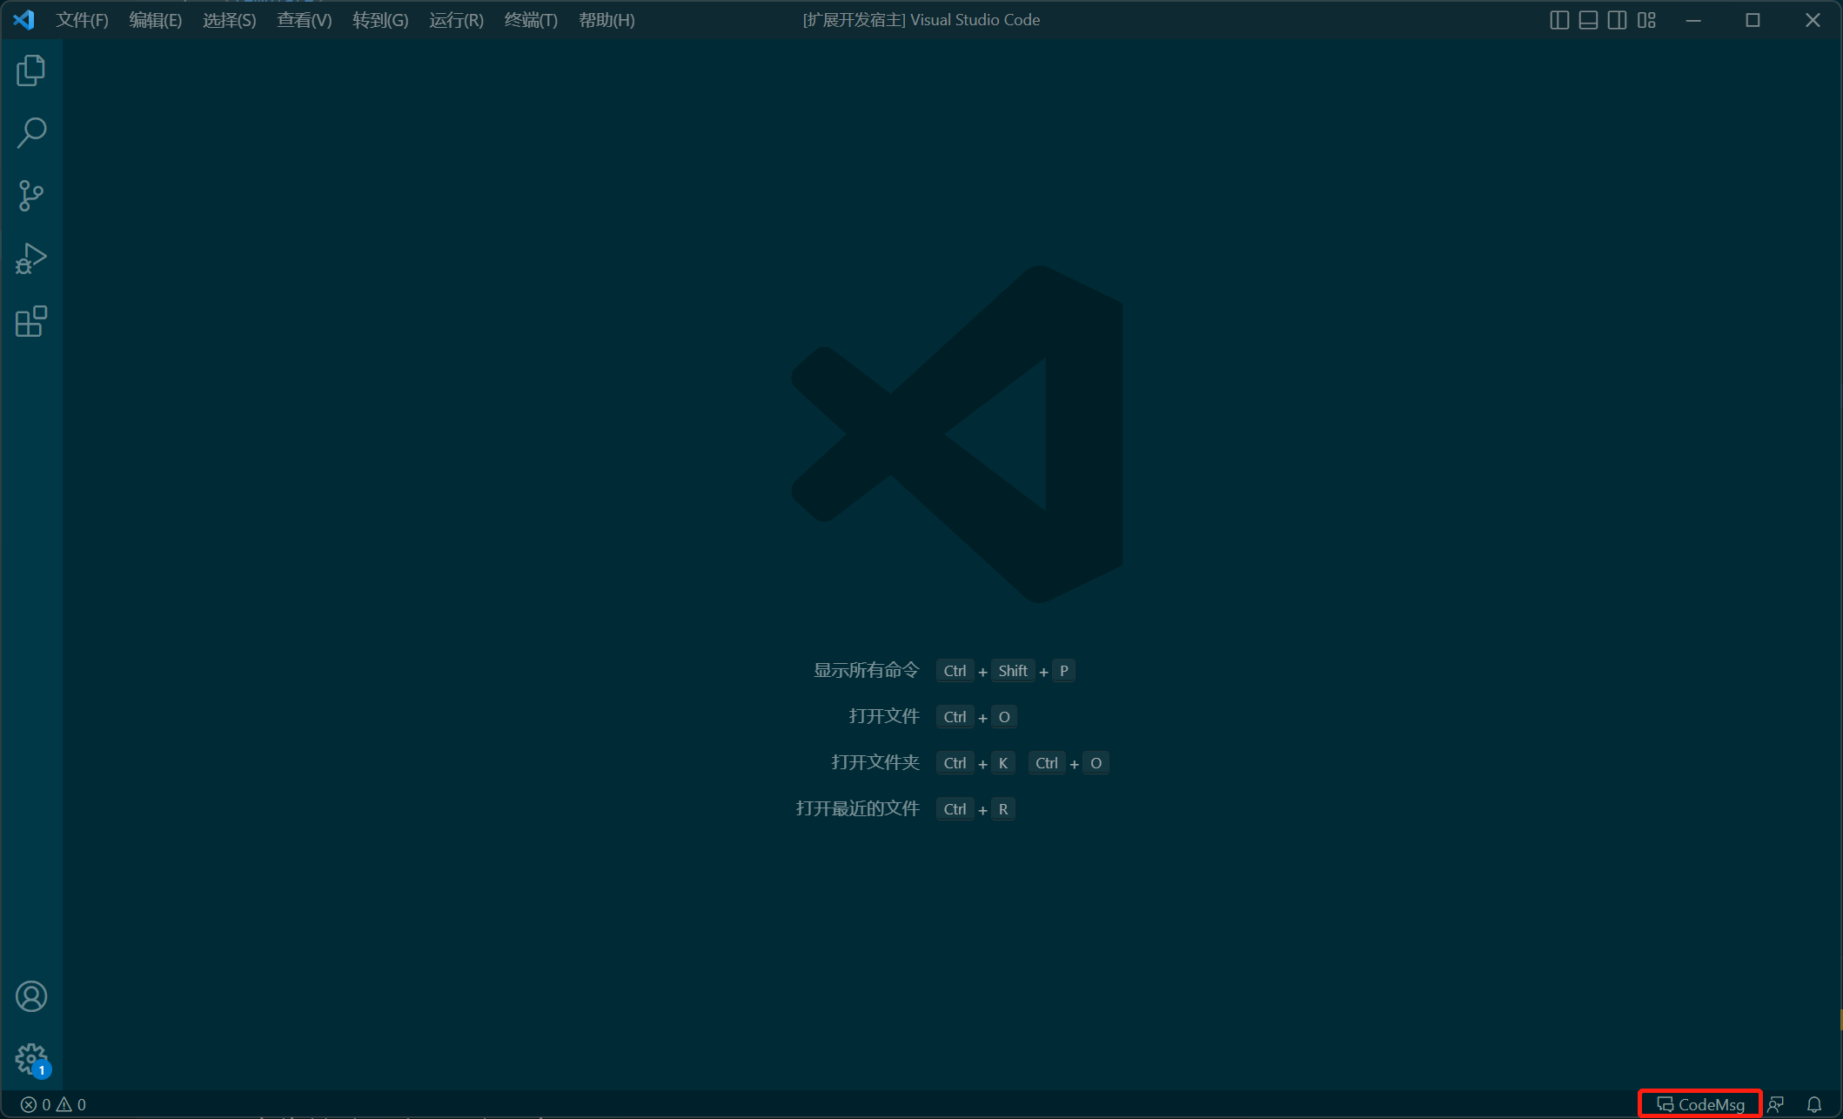Click the VS Code logo in title bar

coord(24,19)
